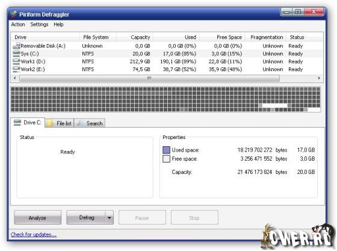Click the 18 219 702 272 bytes value
This screenshot has height=251, width=337.
pyautogui.click(x=255, y=150)
